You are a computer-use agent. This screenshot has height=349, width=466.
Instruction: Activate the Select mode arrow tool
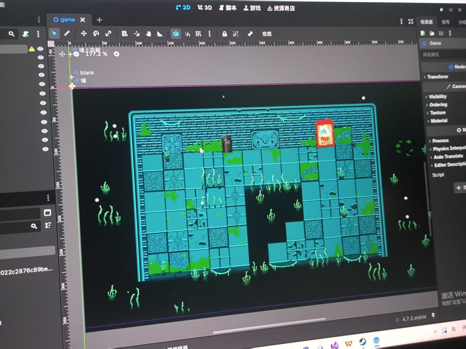[x=54, y=33]
